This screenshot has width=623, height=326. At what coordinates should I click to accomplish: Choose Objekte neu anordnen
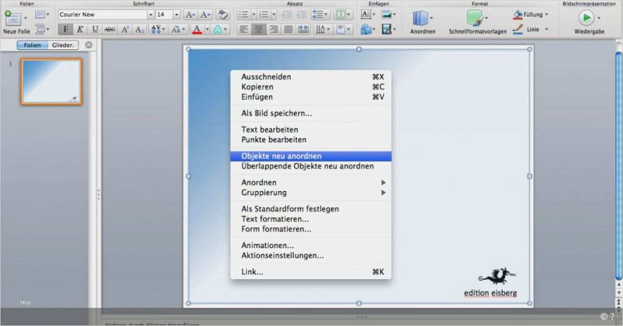pyautogui.click(x=311, y=156)
